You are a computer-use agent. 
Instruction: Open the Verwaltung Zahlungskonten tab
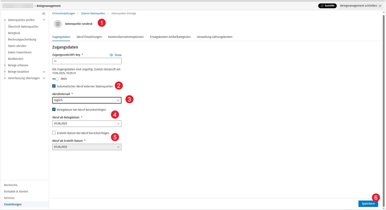click(215, 37)
